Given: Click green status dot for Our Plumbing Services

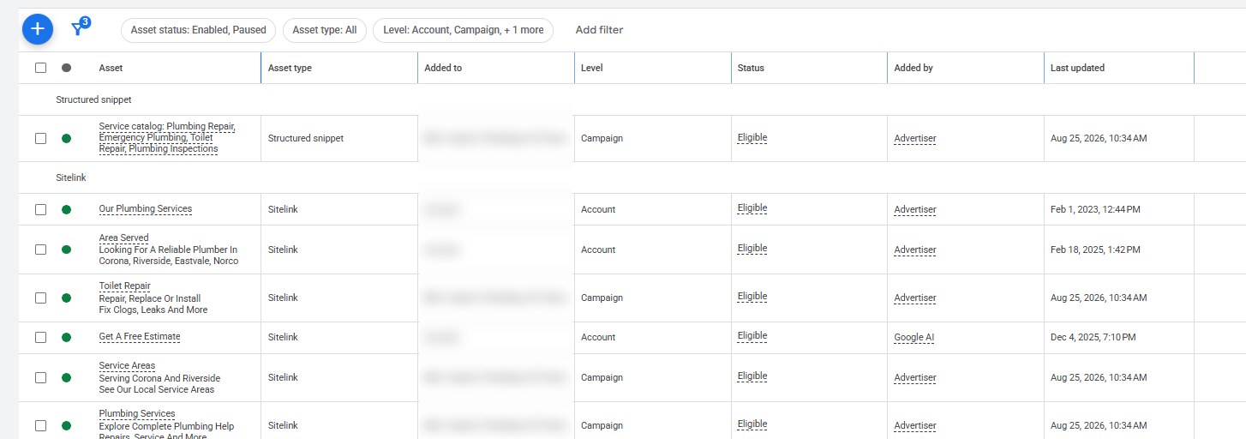Looking at the screenshot, I should tap(66, 209).
